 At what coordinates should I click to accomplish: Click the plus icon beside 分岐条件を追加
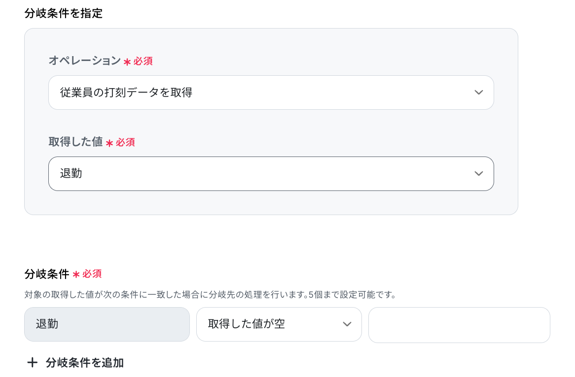pos(32,363)
